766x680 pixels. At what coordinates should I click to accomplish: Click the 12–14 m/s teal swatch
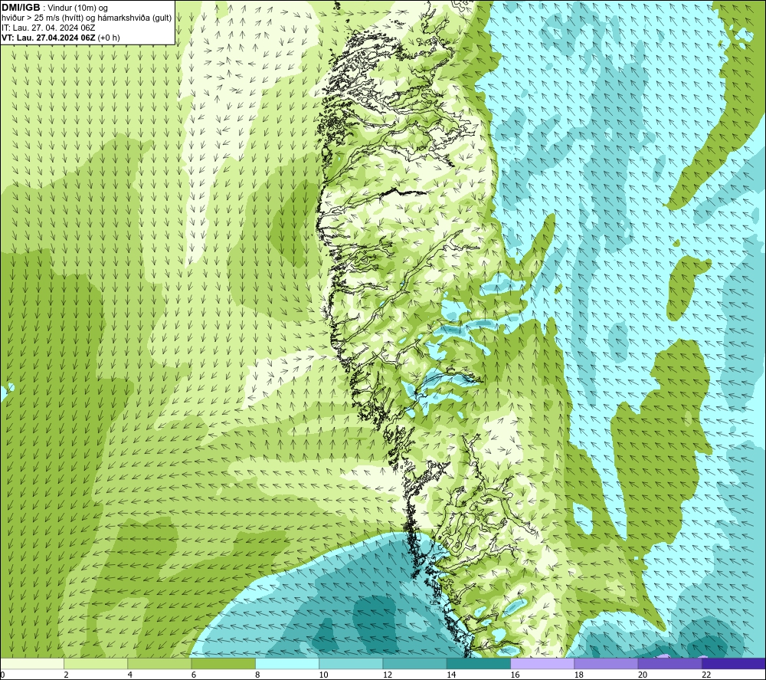[x=414, y=664]
